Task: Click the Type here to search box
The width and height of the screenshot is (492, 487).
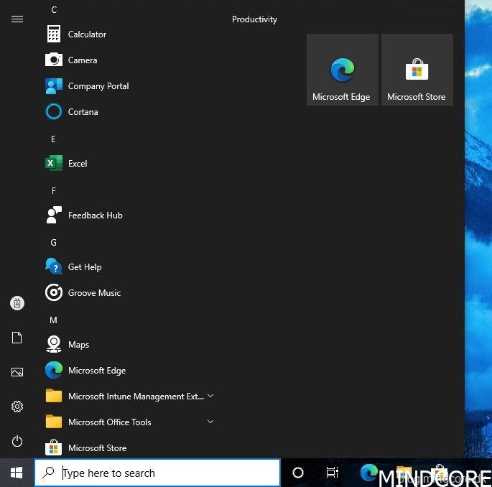Action: coord(165,473)
